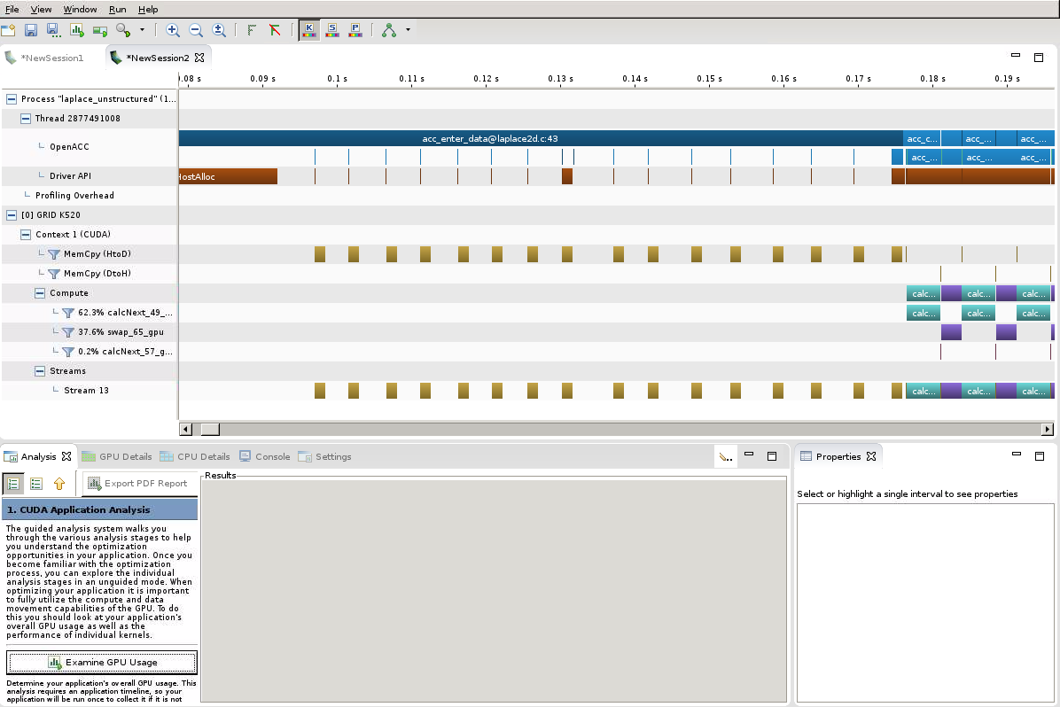The height and width of the screenshot is (707, 1060).
Task: Toggle process color mode P button
Action: [x=355, y=30]
